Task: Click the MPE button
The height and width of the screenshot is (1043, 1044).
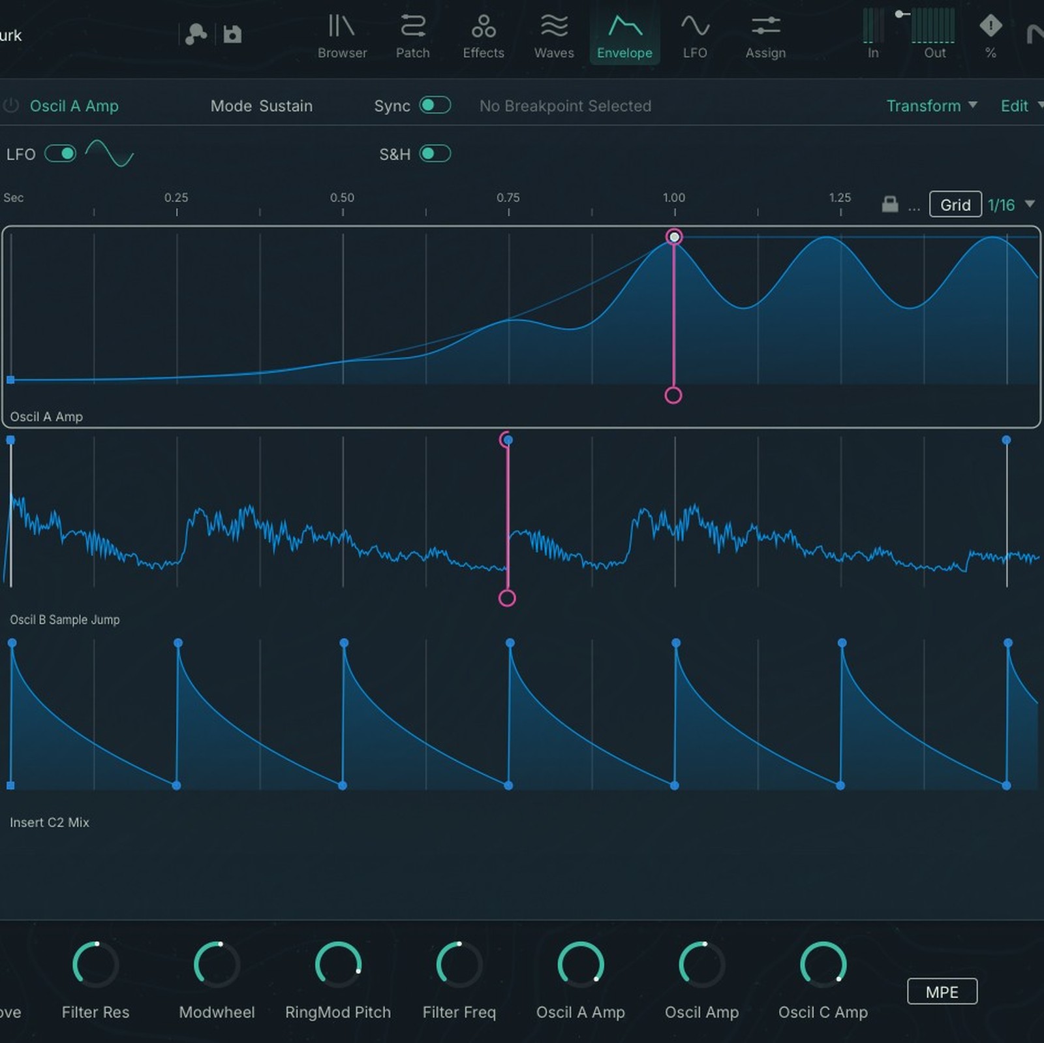Action: (x=942, y=991)
